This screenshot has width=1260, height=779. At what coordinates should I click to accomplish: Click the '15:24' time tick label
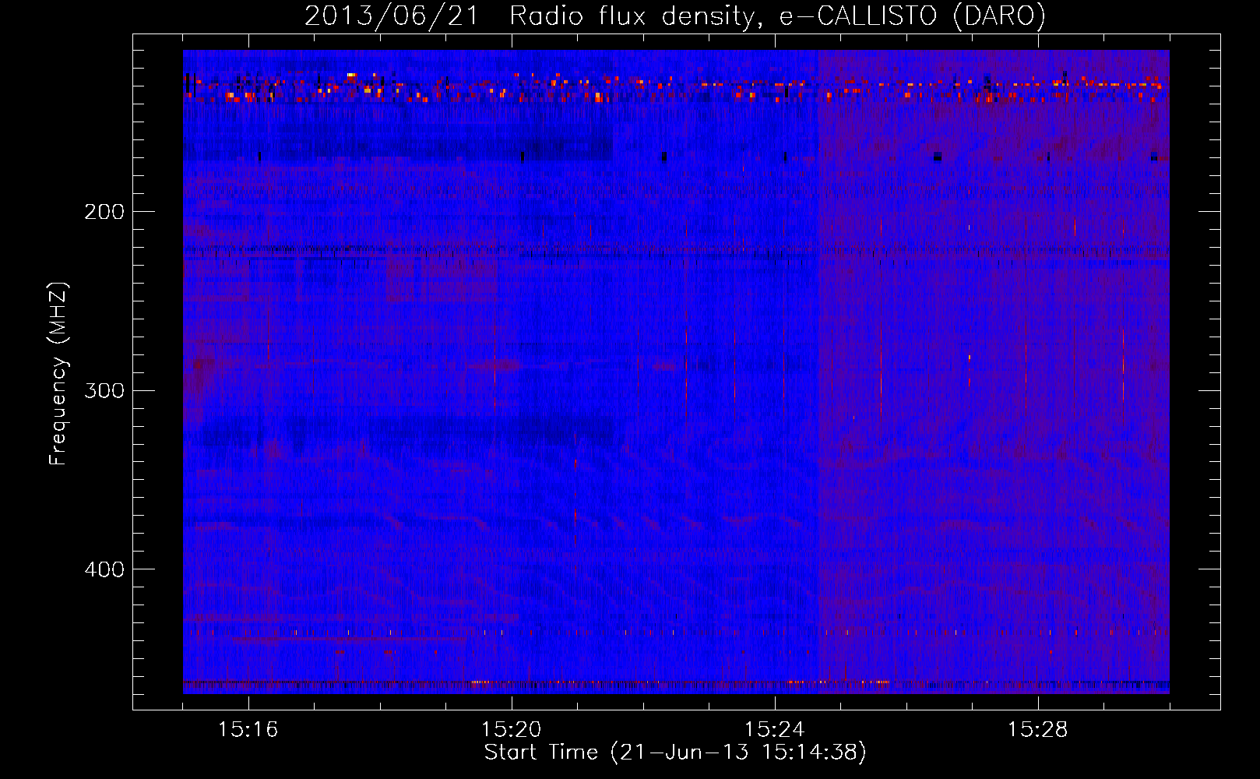tap(775, 730)
